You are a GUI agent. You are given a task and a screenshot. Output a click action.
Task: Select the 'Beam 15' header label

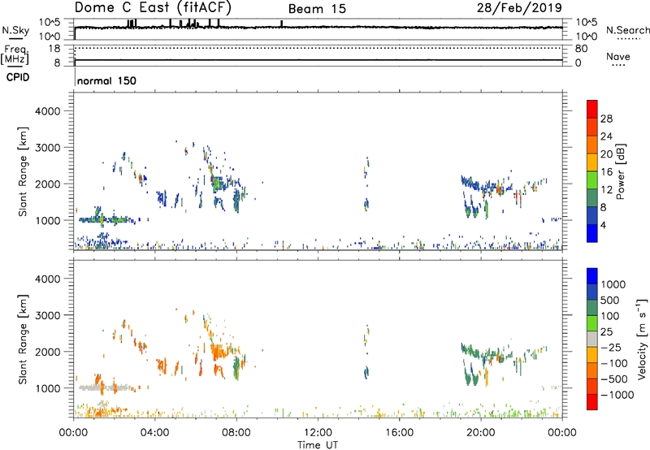pos(317,9)
